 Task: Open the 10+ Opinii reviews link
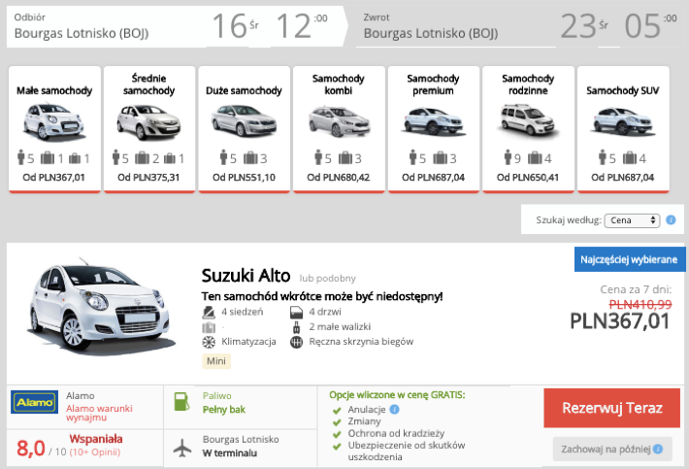pos(94,452)
